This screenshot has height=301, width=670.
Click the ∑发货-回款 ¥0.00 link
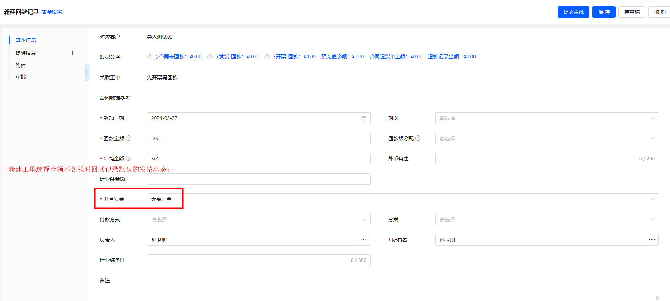[237, 57]
